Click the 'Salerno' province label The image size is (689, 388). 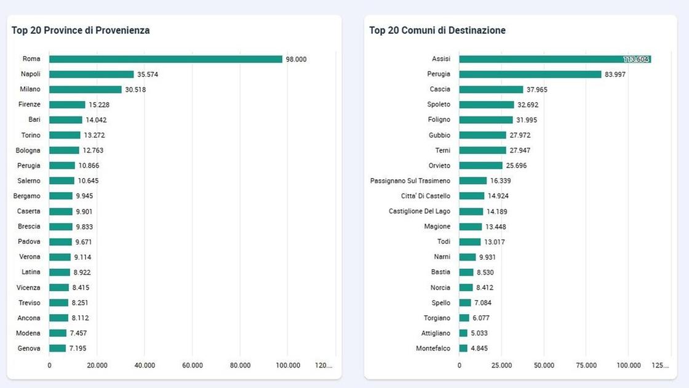pos(29,181)
